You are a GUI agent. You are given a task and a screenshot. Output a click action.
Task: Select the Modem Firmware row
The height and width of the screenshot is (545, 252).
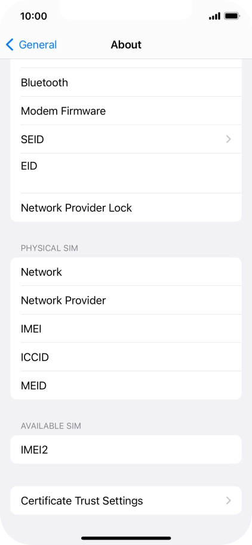click(126, 111)
